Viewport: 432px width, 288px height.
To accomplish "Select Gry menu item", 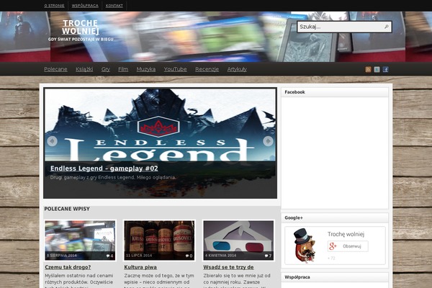I will (106, 69).
